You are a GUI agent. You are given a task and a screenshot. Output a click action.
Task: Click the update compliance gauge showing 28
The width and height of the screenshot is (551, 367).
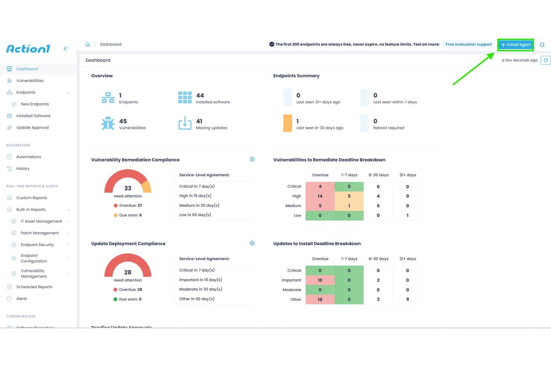[128, 265]
